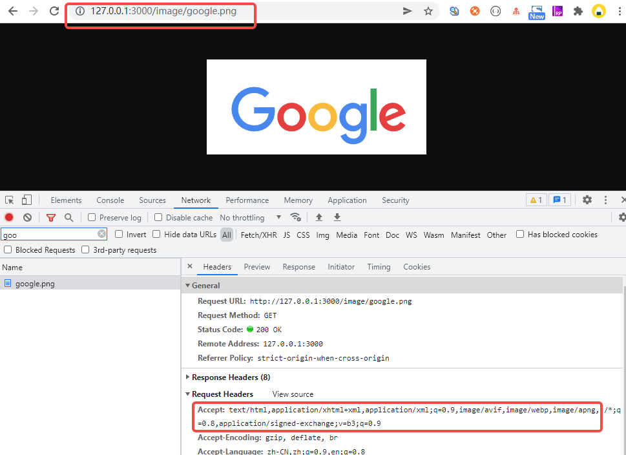Screen dimensions: 626x455
Task: Click the Google logo image on the page
Action: [316, 107]
